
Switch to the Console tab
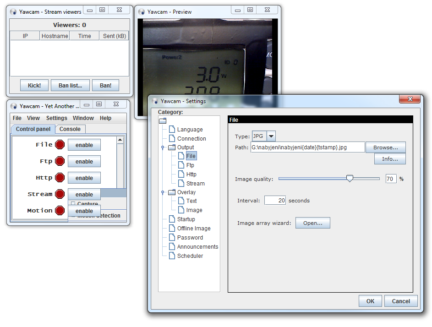tap(70, 129)
